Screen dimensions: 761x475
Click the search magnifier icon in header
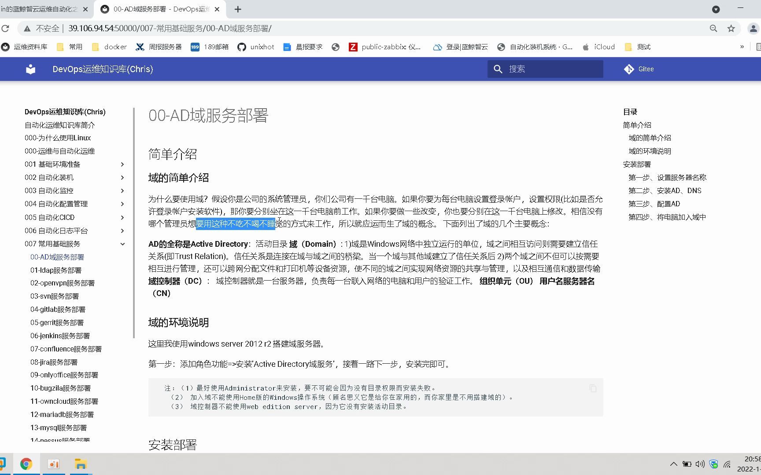click(x=498, y=69)
